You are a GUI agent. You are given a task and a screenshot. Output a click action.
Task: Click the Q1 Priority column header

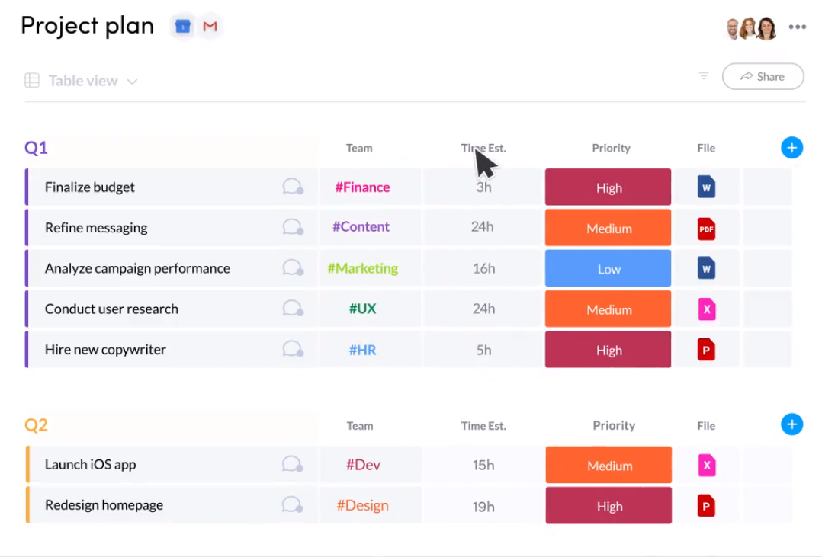(x=611, y=148)
